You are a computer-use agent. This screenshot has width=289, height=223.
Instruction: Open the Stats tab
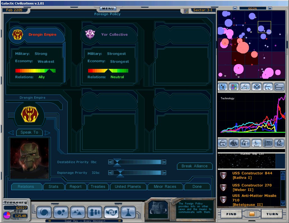point(54,187)
